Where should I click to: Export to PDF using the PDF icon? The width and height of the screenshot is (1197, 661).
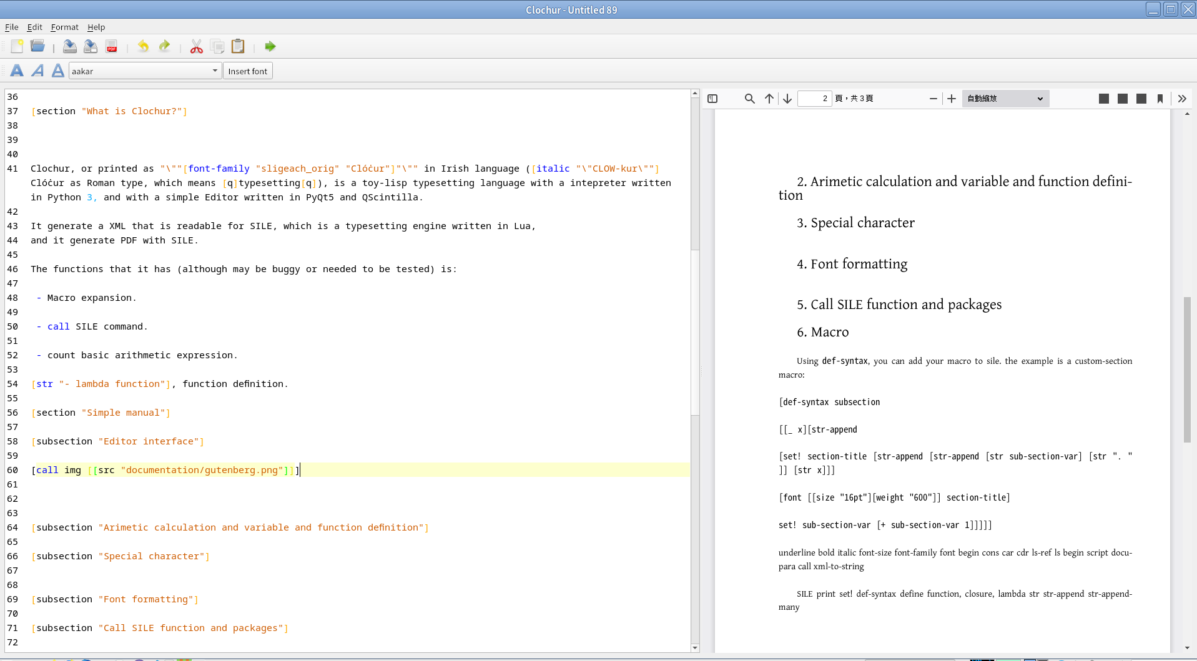click(112, 46)
